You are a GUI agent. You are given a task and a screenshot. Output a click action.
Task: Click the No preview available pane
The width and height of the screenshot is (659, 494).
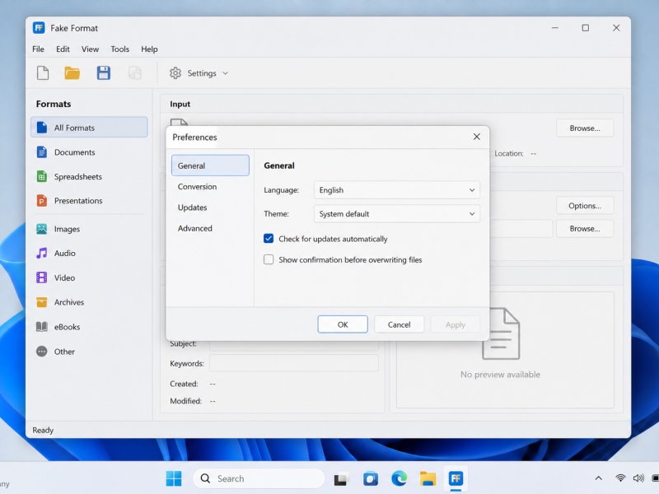click(505, 349)
